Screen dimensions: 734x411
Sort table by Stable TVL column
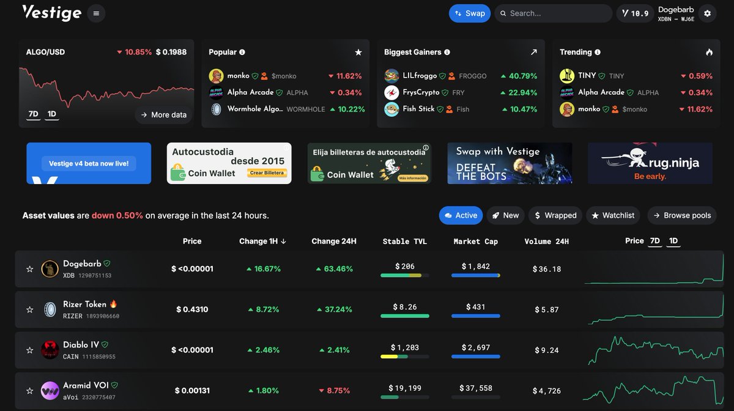coord(404,242)
